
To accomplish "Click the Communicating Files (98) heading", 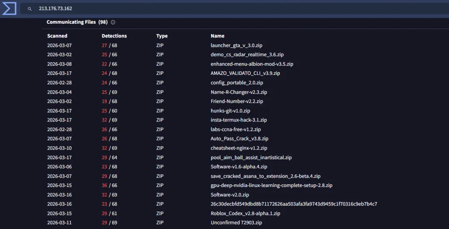I will pos(77,22).
